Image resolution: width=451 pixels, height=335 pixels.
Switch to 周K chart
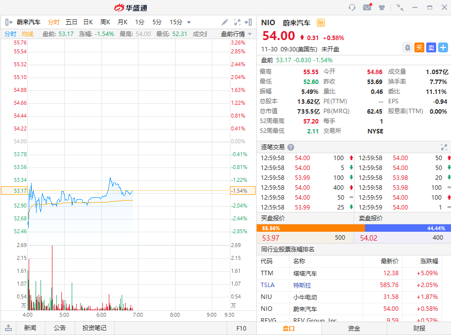point(105,22)
